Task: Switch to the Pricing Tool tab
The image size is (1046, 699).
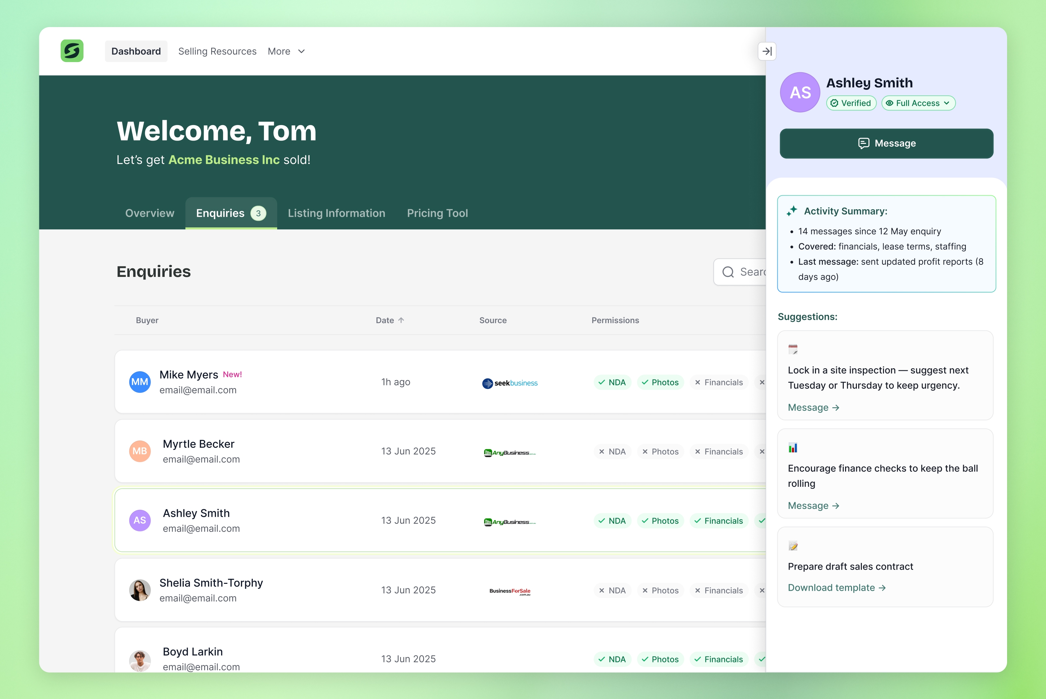Action: click(437, 213)
